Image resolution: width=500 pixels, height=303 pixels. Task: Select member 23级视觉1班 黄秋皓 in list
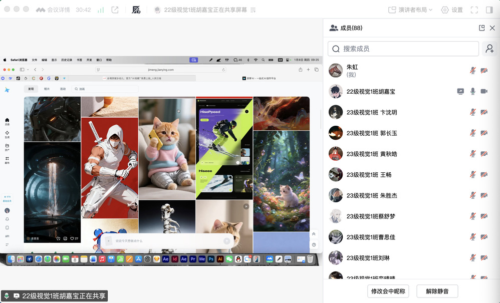tap(371, 154)
